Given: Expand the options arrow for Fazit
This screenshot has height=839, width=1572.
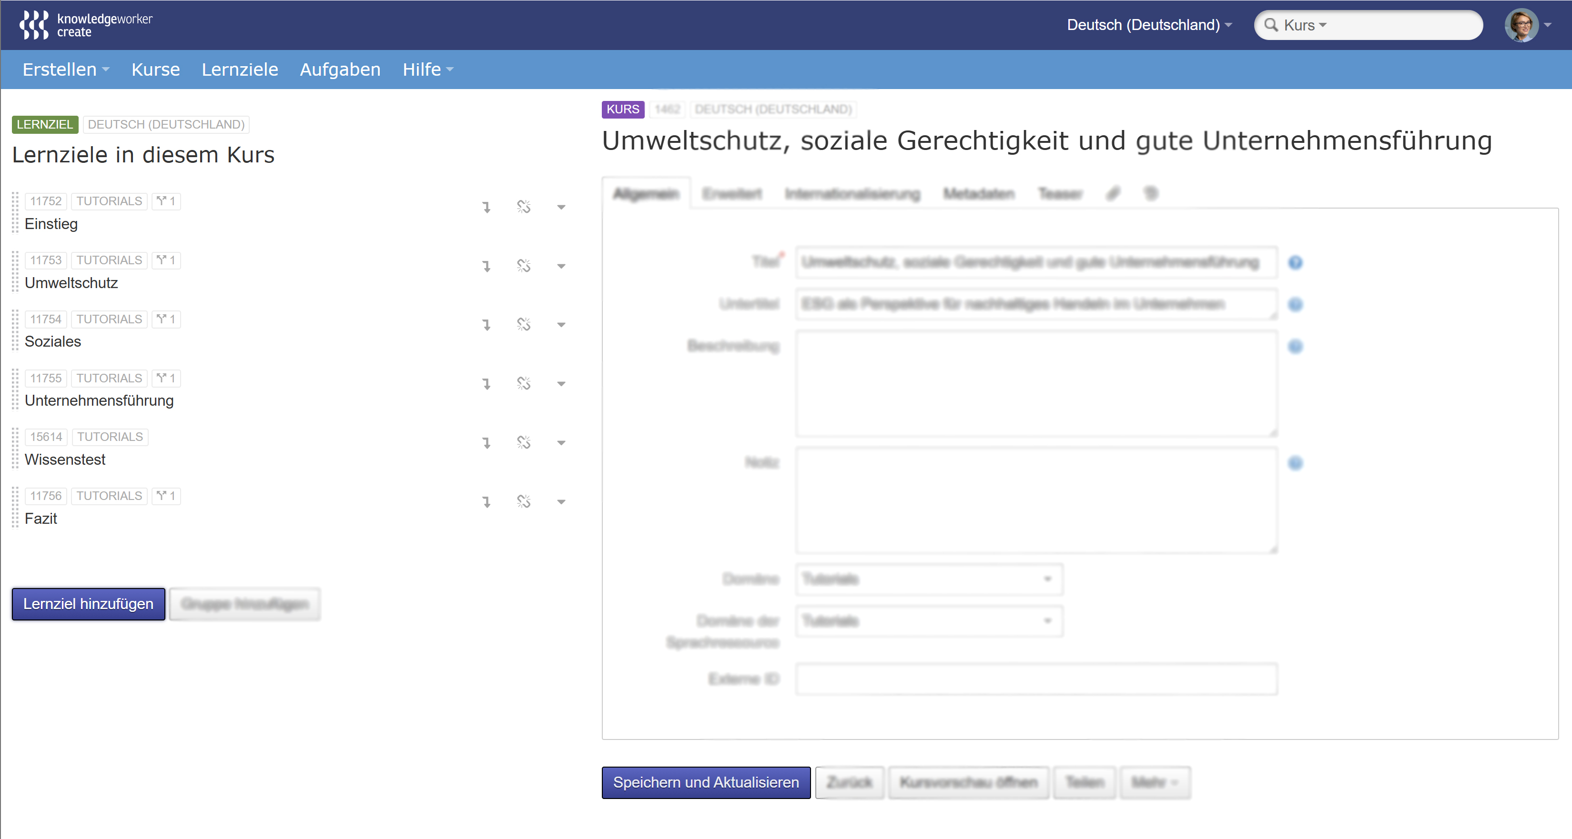Looking at the screenshot, I should (561, 502).
